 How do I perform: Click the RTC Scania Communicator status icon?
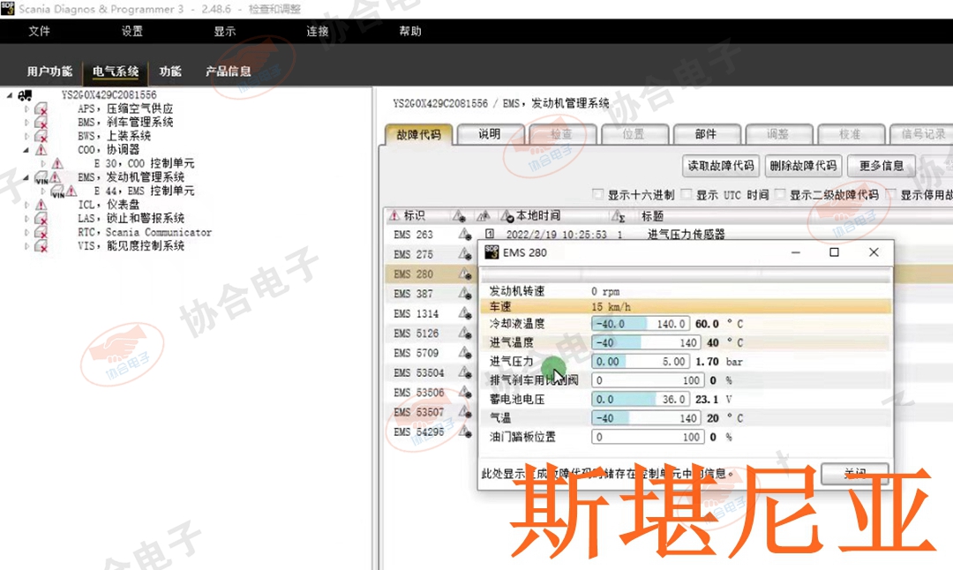(41, 233)
